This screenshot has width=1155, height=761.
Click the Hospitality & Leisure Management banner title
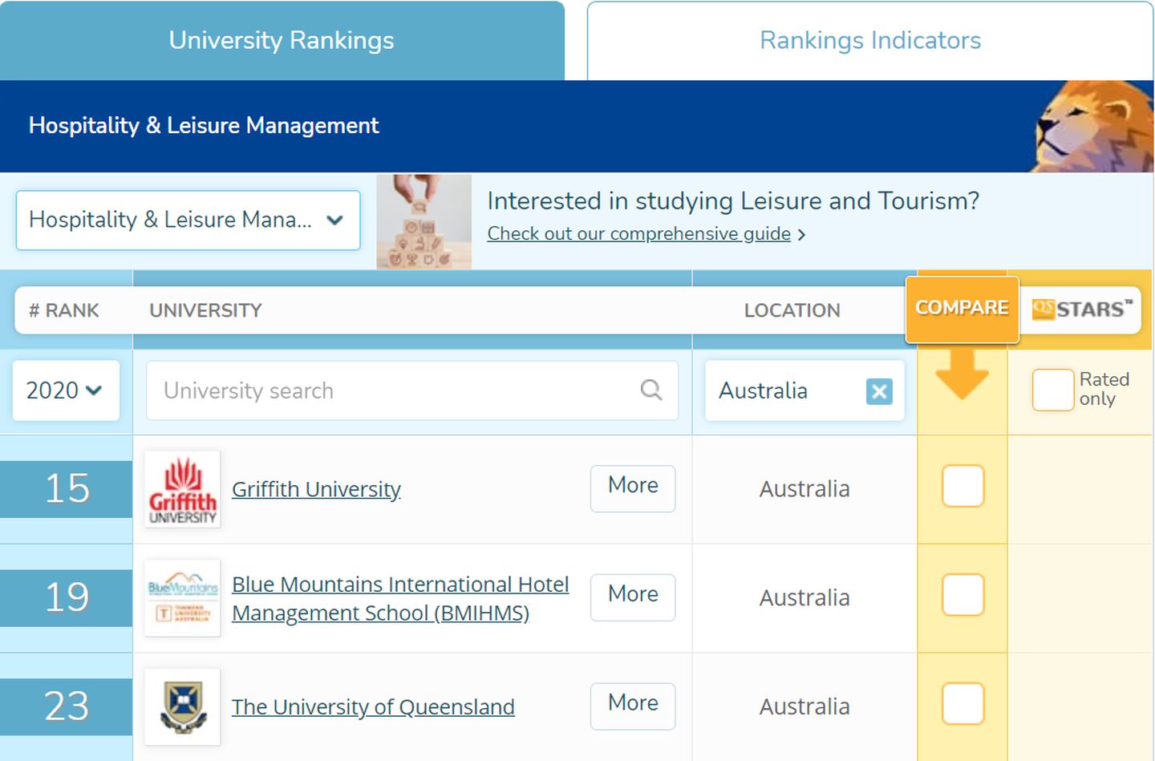click(204, 126)
